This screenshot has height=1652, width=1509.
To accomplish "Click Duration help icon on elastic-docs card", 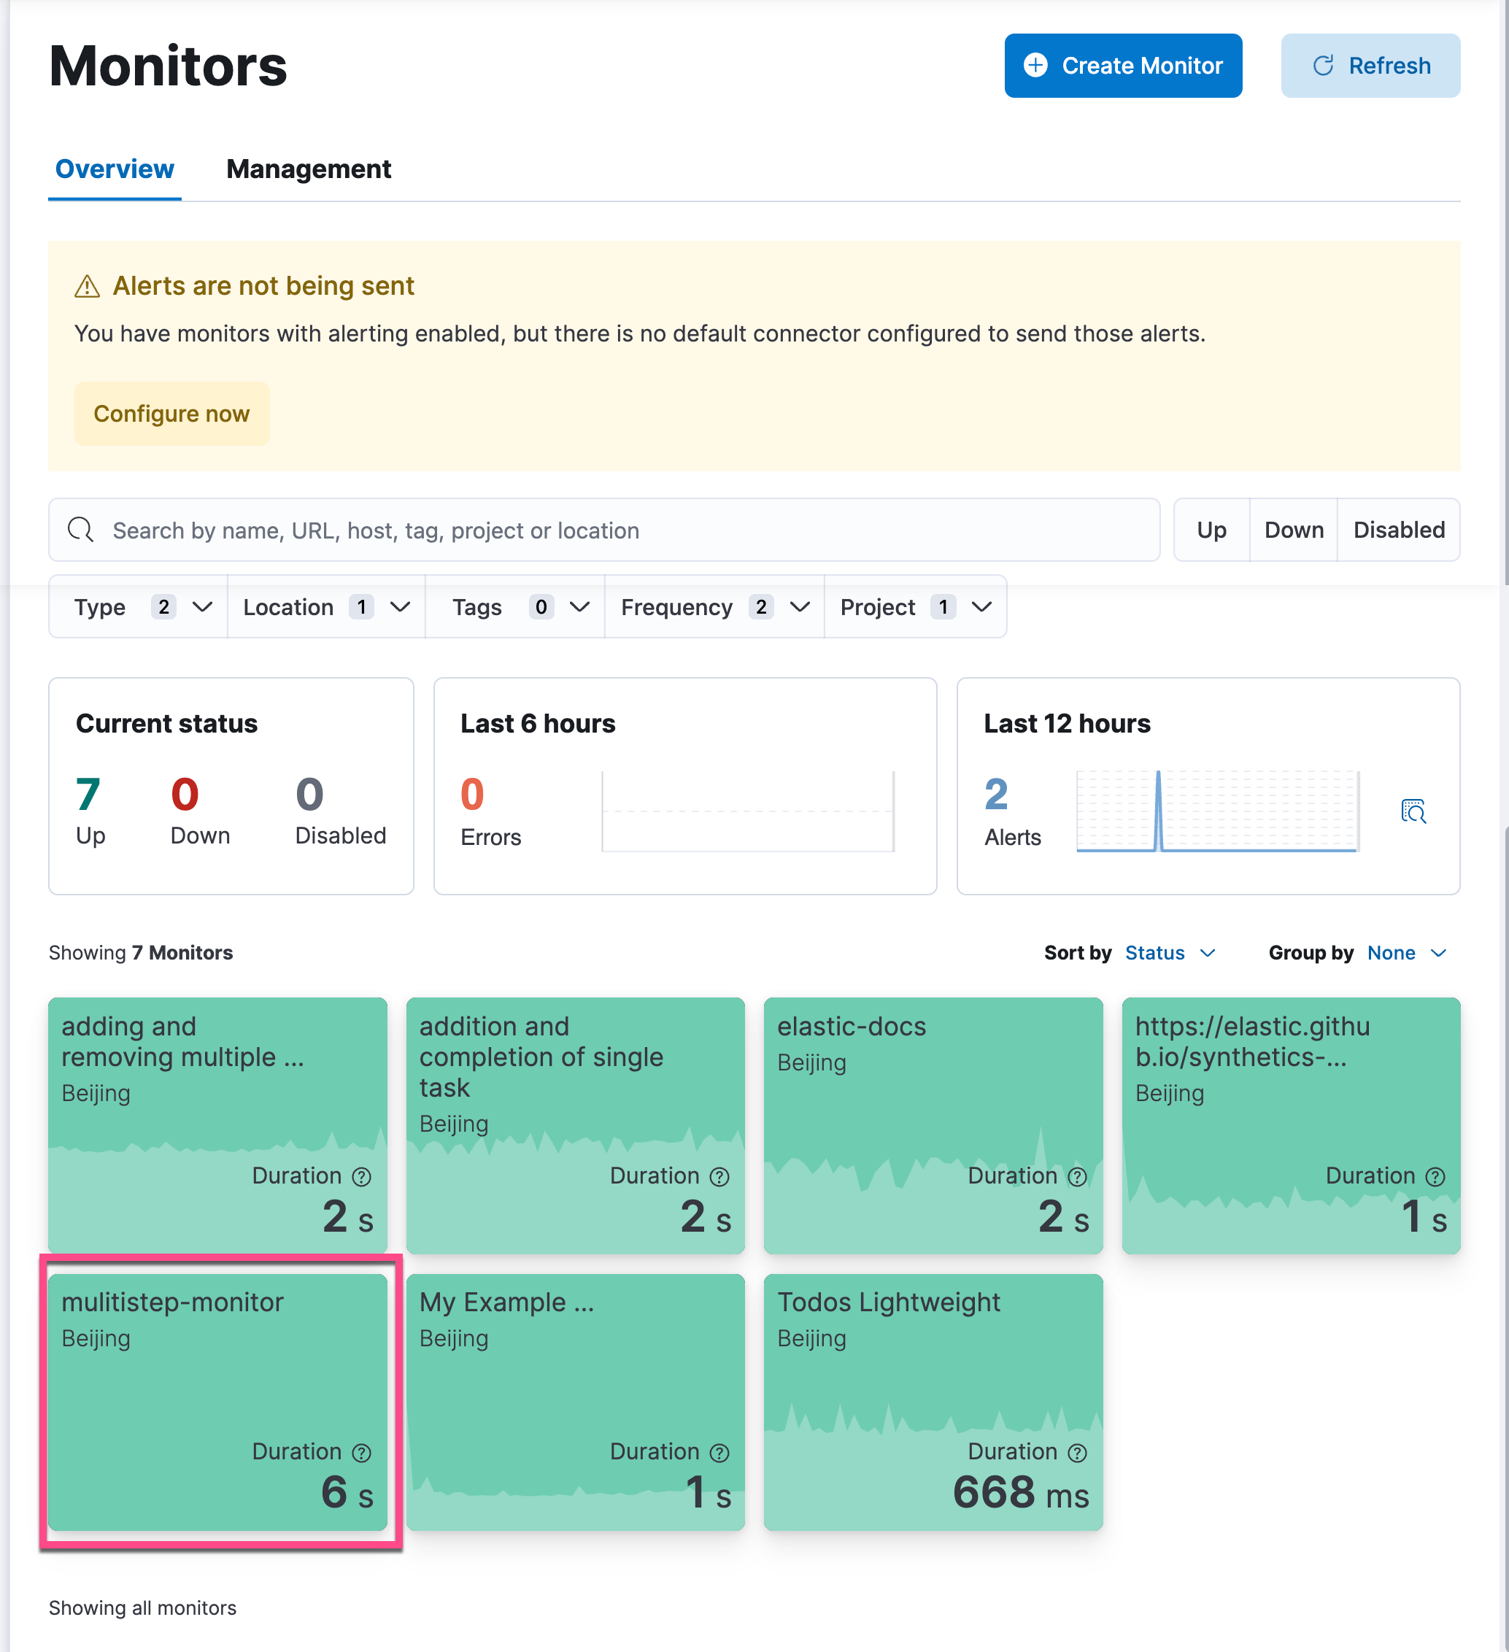I will coord(1077,1177).
